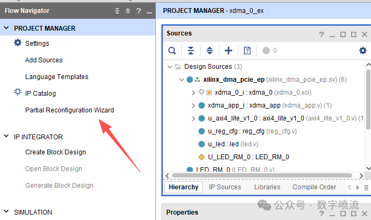
Task: Open the Compile Order tab
Action: pyautogui.click(x=314, y=187)
